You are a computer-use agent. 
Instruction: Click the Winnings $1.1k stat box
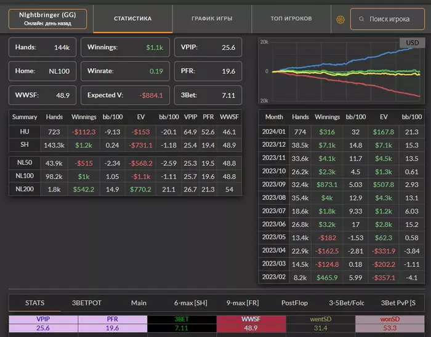pos(125,47)
